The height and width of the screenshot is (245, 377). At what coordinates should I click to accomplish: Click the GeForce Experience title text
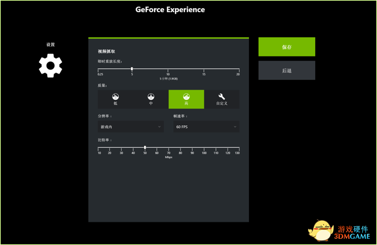(x=170, y=10)
